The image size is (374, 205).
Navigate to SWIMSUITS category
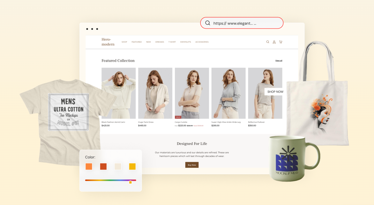pyautogui.click(x=186, y=42)
